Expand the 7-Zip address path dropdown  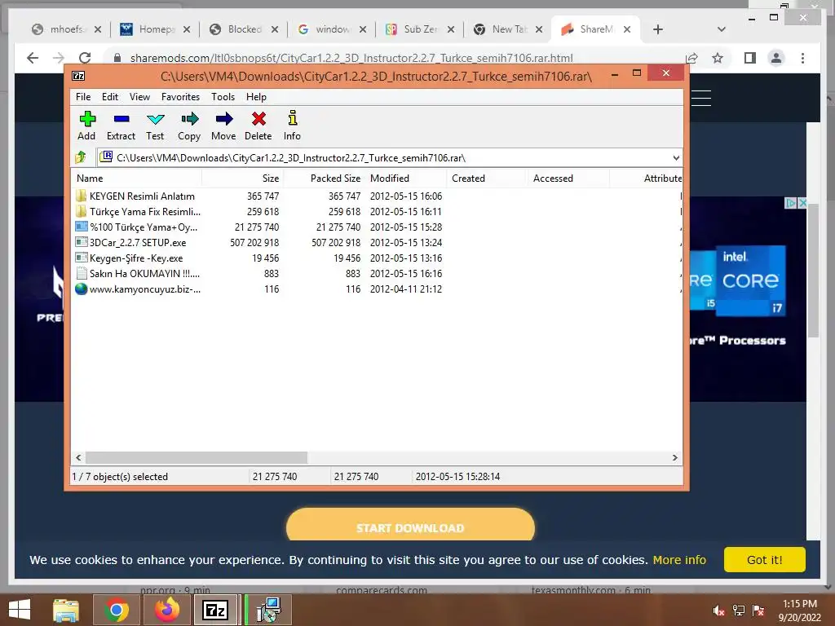pos(676,157)
